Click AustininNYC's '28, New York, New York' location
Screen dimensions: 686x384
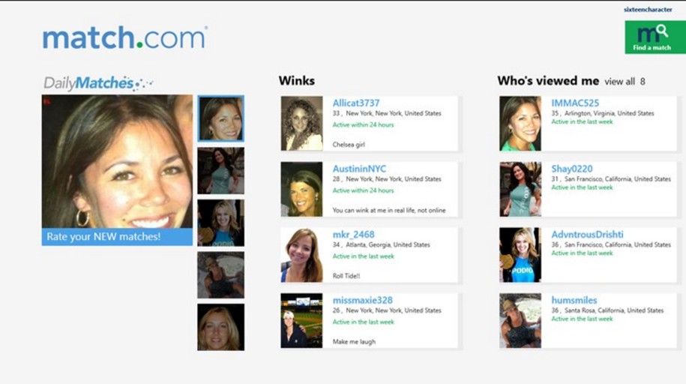click(x=387, y=179)
